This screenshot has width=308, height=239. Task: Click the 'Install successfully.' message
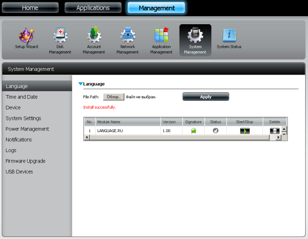click(100, 107)
